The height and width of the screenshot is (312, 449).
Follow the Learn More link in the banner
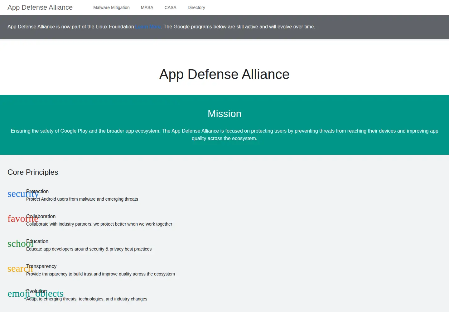(x=148, y=27)
